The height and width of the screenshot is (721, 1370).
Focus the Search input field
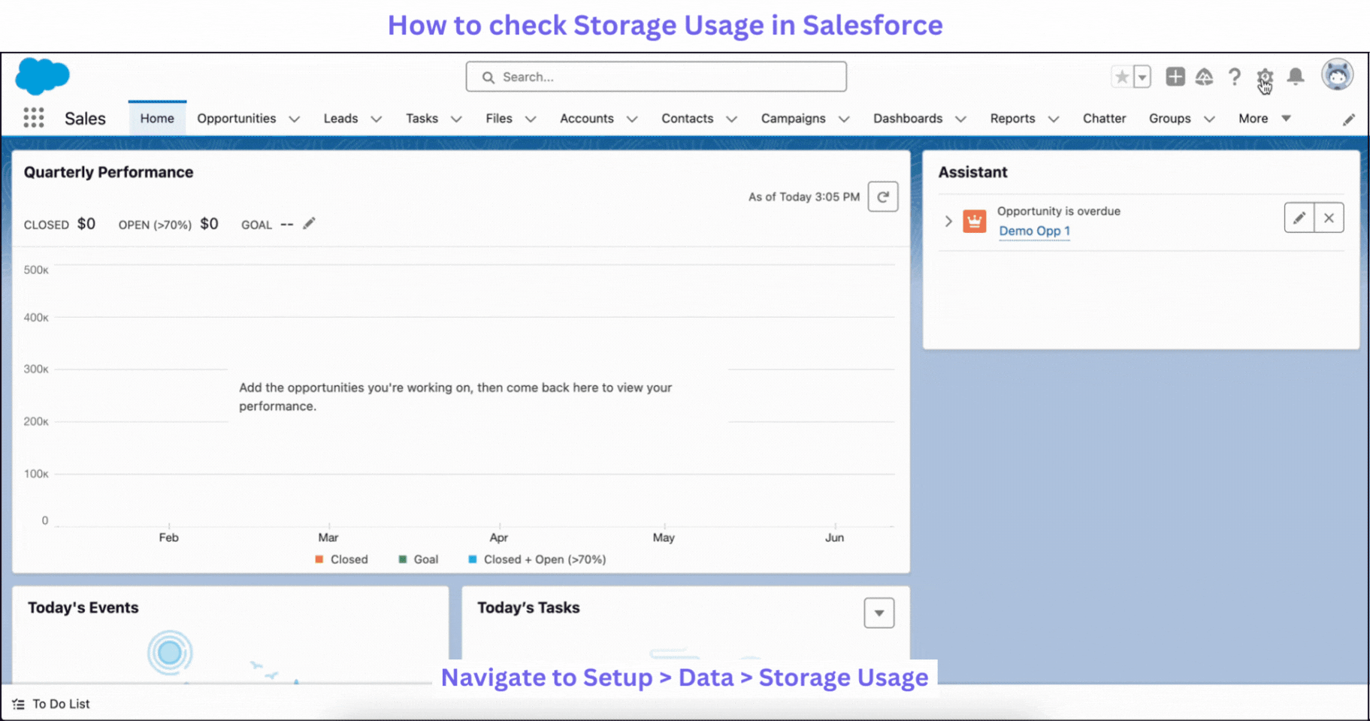pyautogui.click(x=656, y=77)
